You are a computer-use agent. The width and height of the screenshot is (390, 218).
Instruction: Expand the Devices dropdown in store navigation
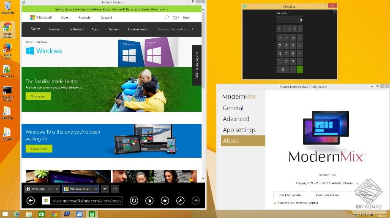point(55,29)
